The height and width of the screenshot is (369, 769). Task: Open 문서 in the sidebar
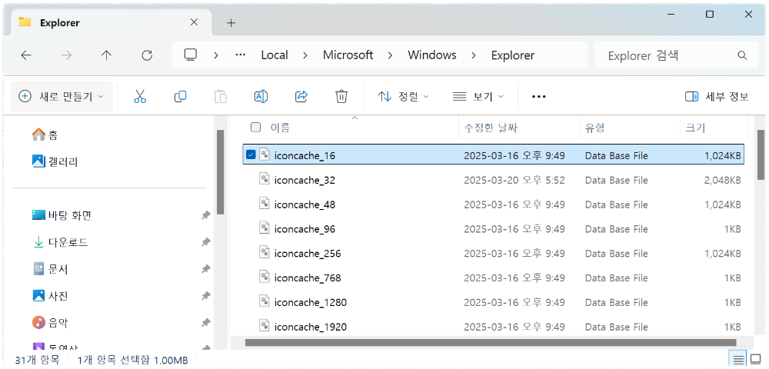tap(49, 269)
